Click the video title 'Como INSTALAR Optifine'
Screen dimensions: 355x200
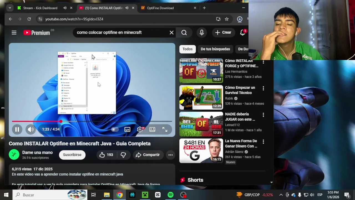(80, 144)
